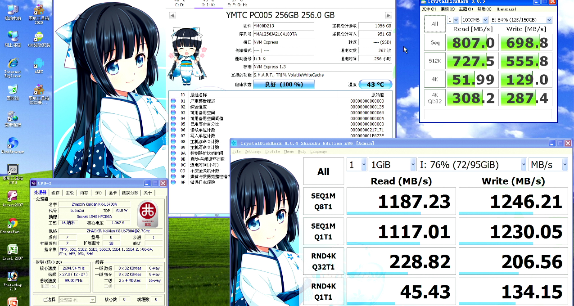The height and width of the screenshot is (306, 574).
Task: Open the top 图吧工具箱 2020 icon
Action: (39, 13)
